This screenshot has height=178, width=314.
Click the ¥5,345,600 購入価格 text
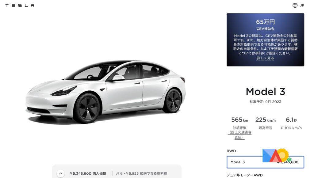click(88, 173)
